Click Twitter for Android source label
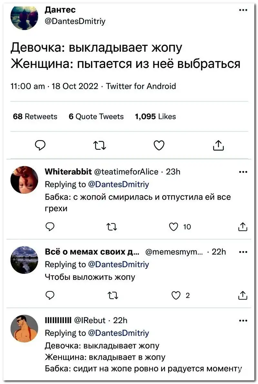 click(x=141, y=86)
